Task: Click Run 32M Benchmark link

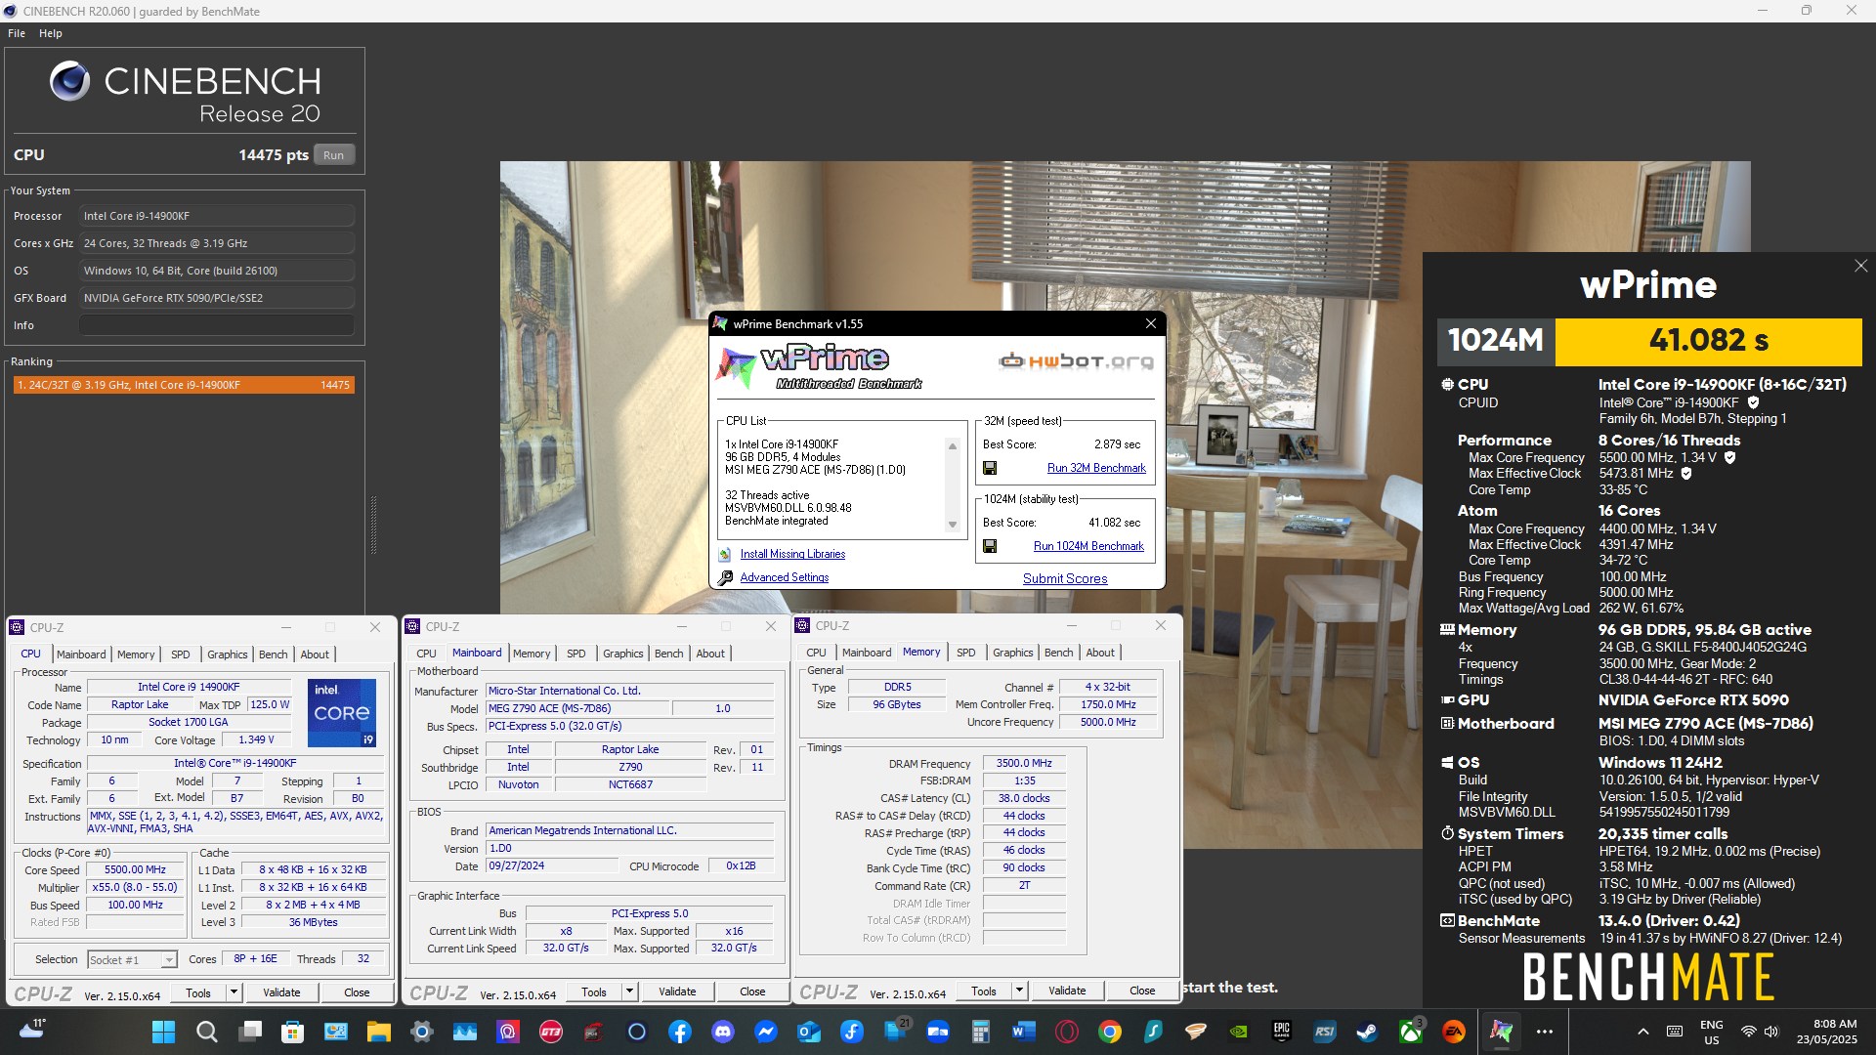Action: [1096, 468]
